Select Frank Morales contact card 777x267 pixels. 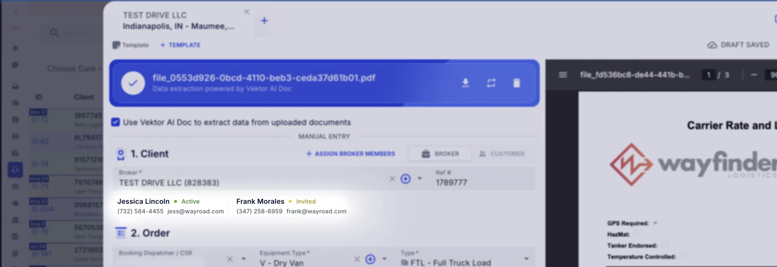coord(291,206)
